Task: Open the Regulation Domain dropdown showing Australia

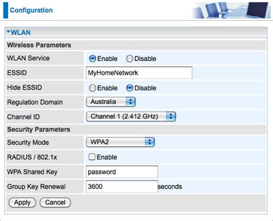Action: [111, 102]
